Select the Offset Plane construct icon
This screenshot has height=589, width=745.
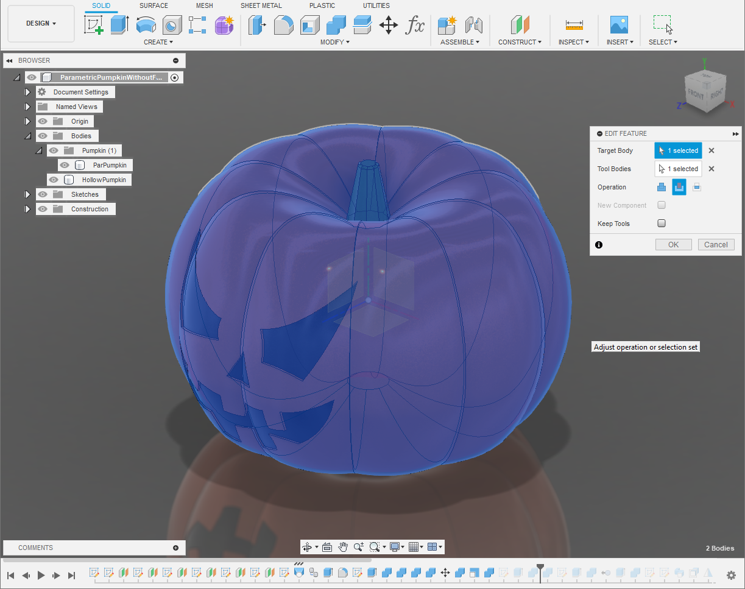(x=520, y=25)
